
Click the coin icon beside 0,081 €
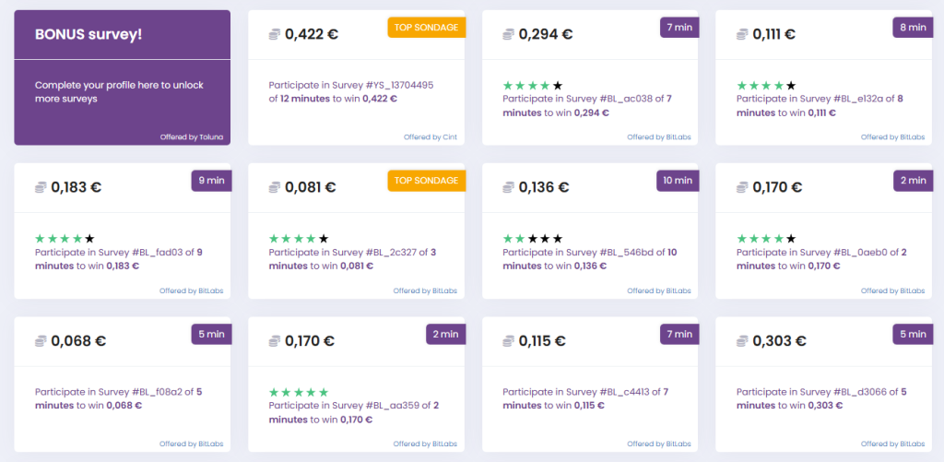pyautogui.click(x=275, y=187)
